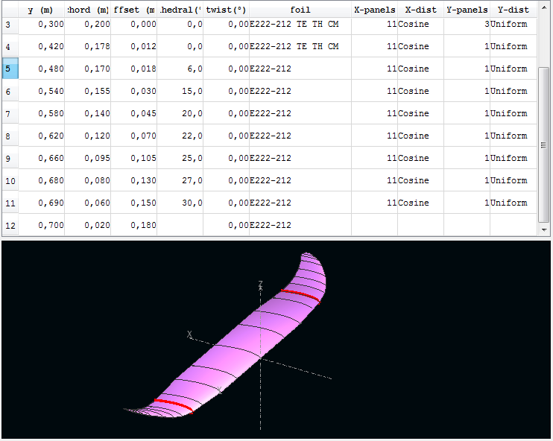Screen dimensions: 553x441
Task: Click the y (m) column header
Action: [x=41, y=10]
